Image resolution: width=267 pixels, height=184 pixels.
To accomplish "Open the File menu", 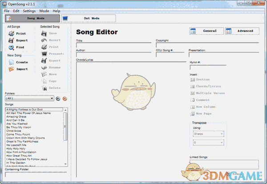I will point(7,11).
